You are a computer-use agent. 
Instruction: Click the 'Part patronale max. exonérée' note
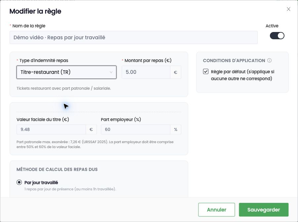click(95, 144)
